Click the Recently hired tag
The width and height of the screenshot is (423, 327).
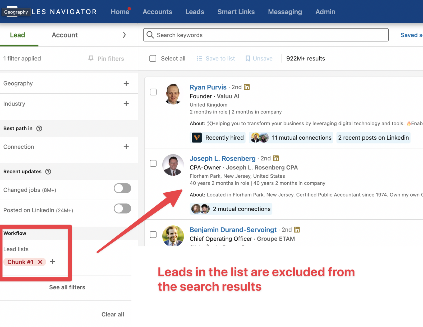coord(218,138)
